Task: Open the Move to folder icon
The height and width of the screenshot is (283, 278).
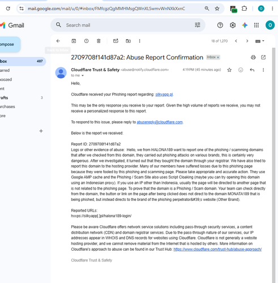Action: pyautogui.click(x=128, y=41)
